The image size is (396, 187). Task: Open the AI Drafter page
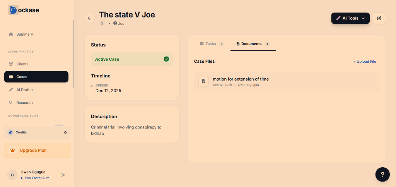pos(24,89)
